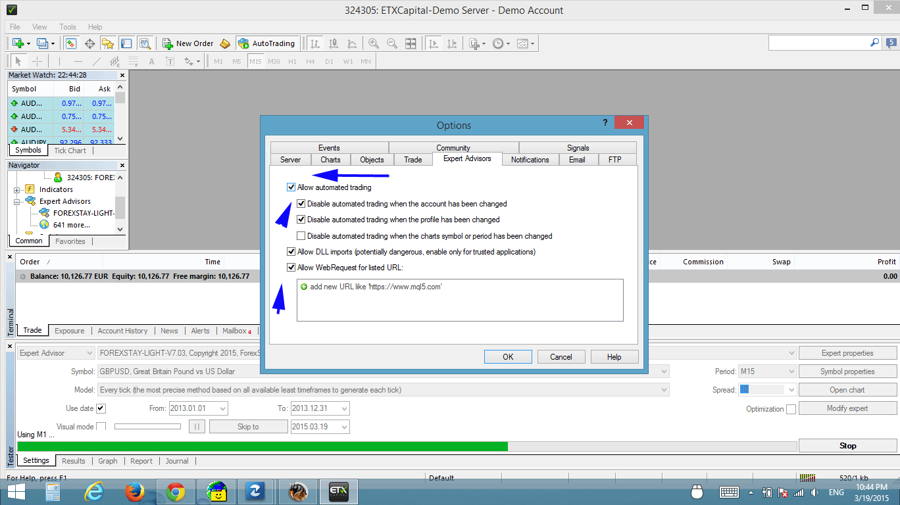Select the equidistant channel tool
Image resolution: width=900 pixels, height=505 pixels.
pyautogui.click(x=115, y=61)
